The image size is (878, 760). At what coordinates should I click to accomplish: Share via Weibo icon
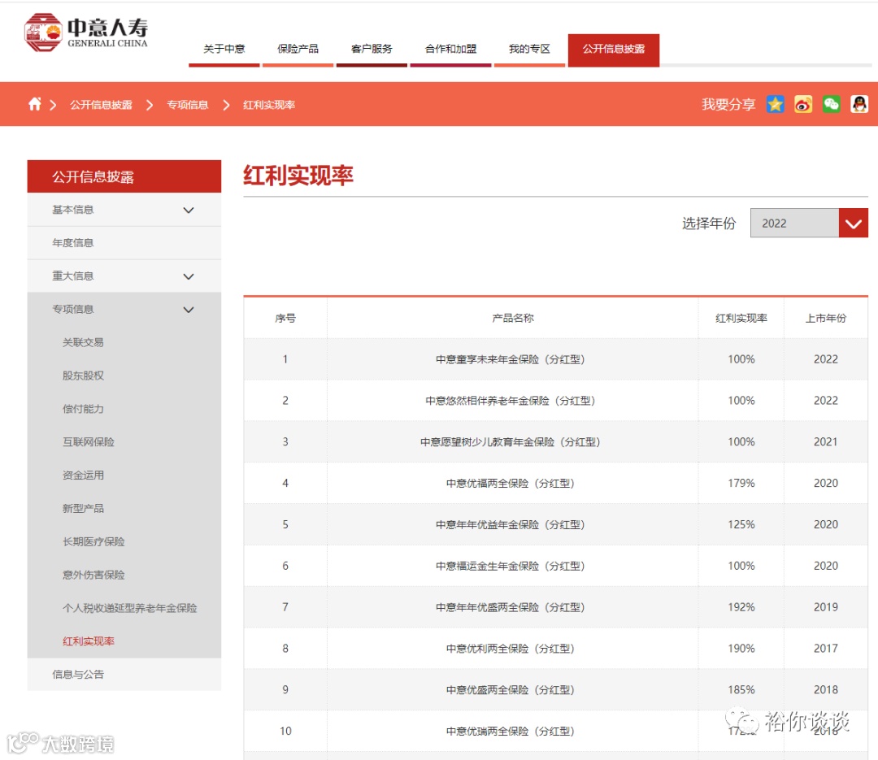[803, 104]
